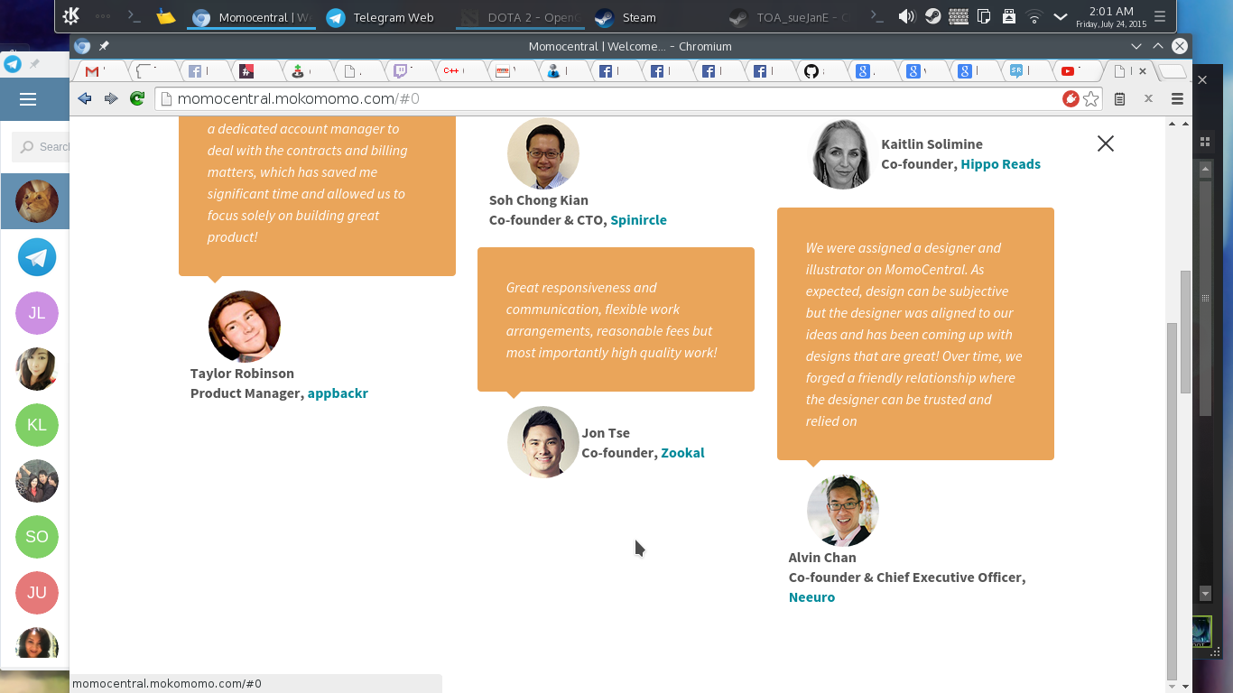Open the SO contact chat in Telegram
Viewport: 1233px width, 693px height.
coord(37,537)
